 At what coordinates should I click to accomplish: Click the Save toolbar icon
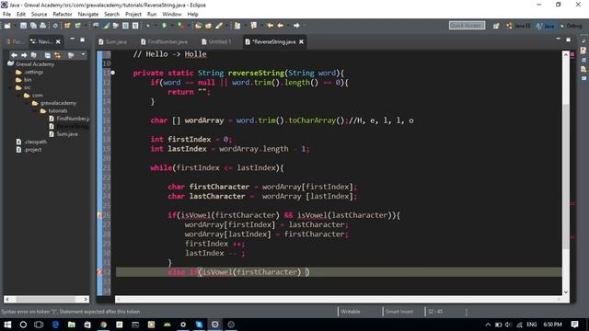tap(23, 26)
